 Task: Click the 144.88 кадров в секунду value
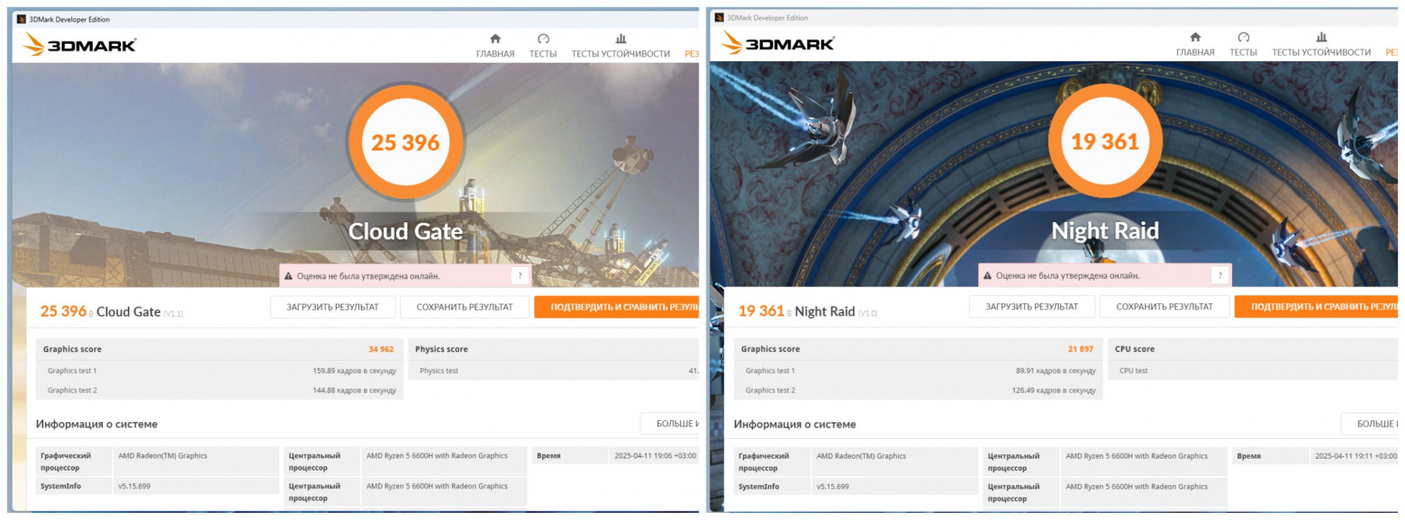point(354,390)
